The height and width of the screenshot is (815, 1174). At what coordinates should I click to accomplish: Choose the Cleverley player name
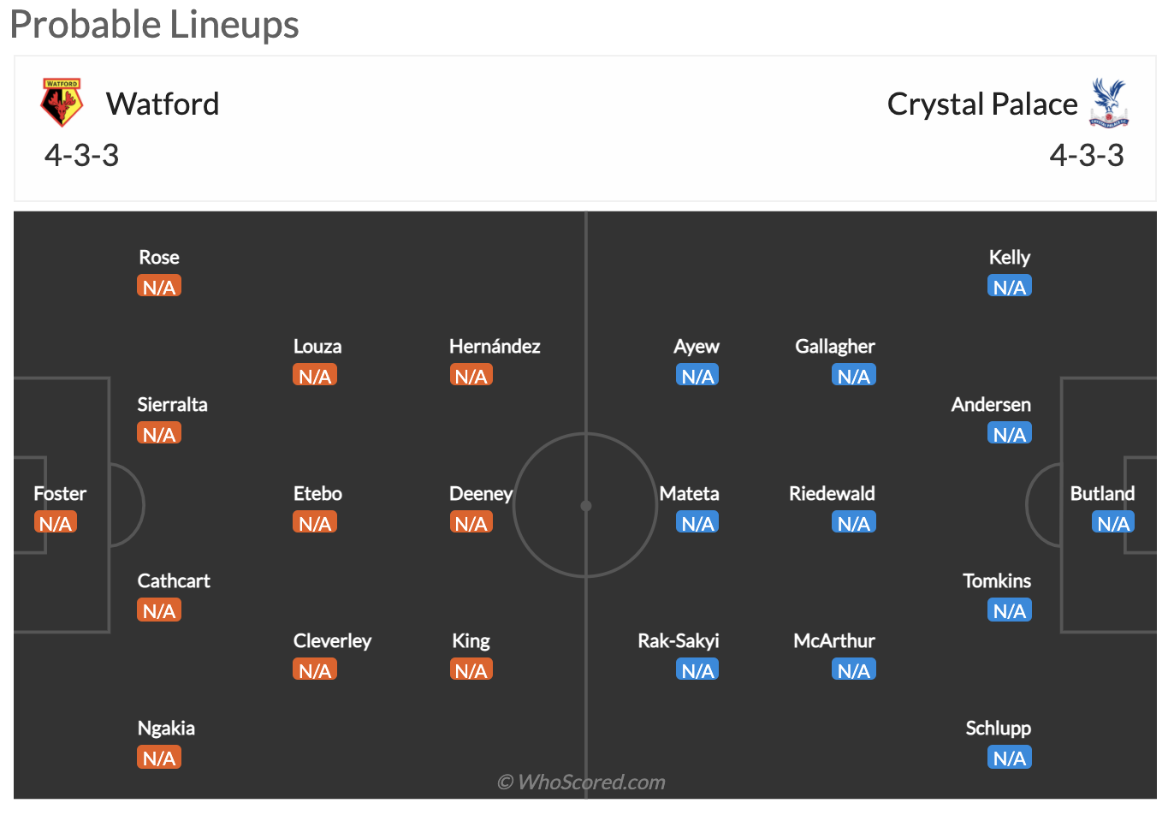point(332,640)
